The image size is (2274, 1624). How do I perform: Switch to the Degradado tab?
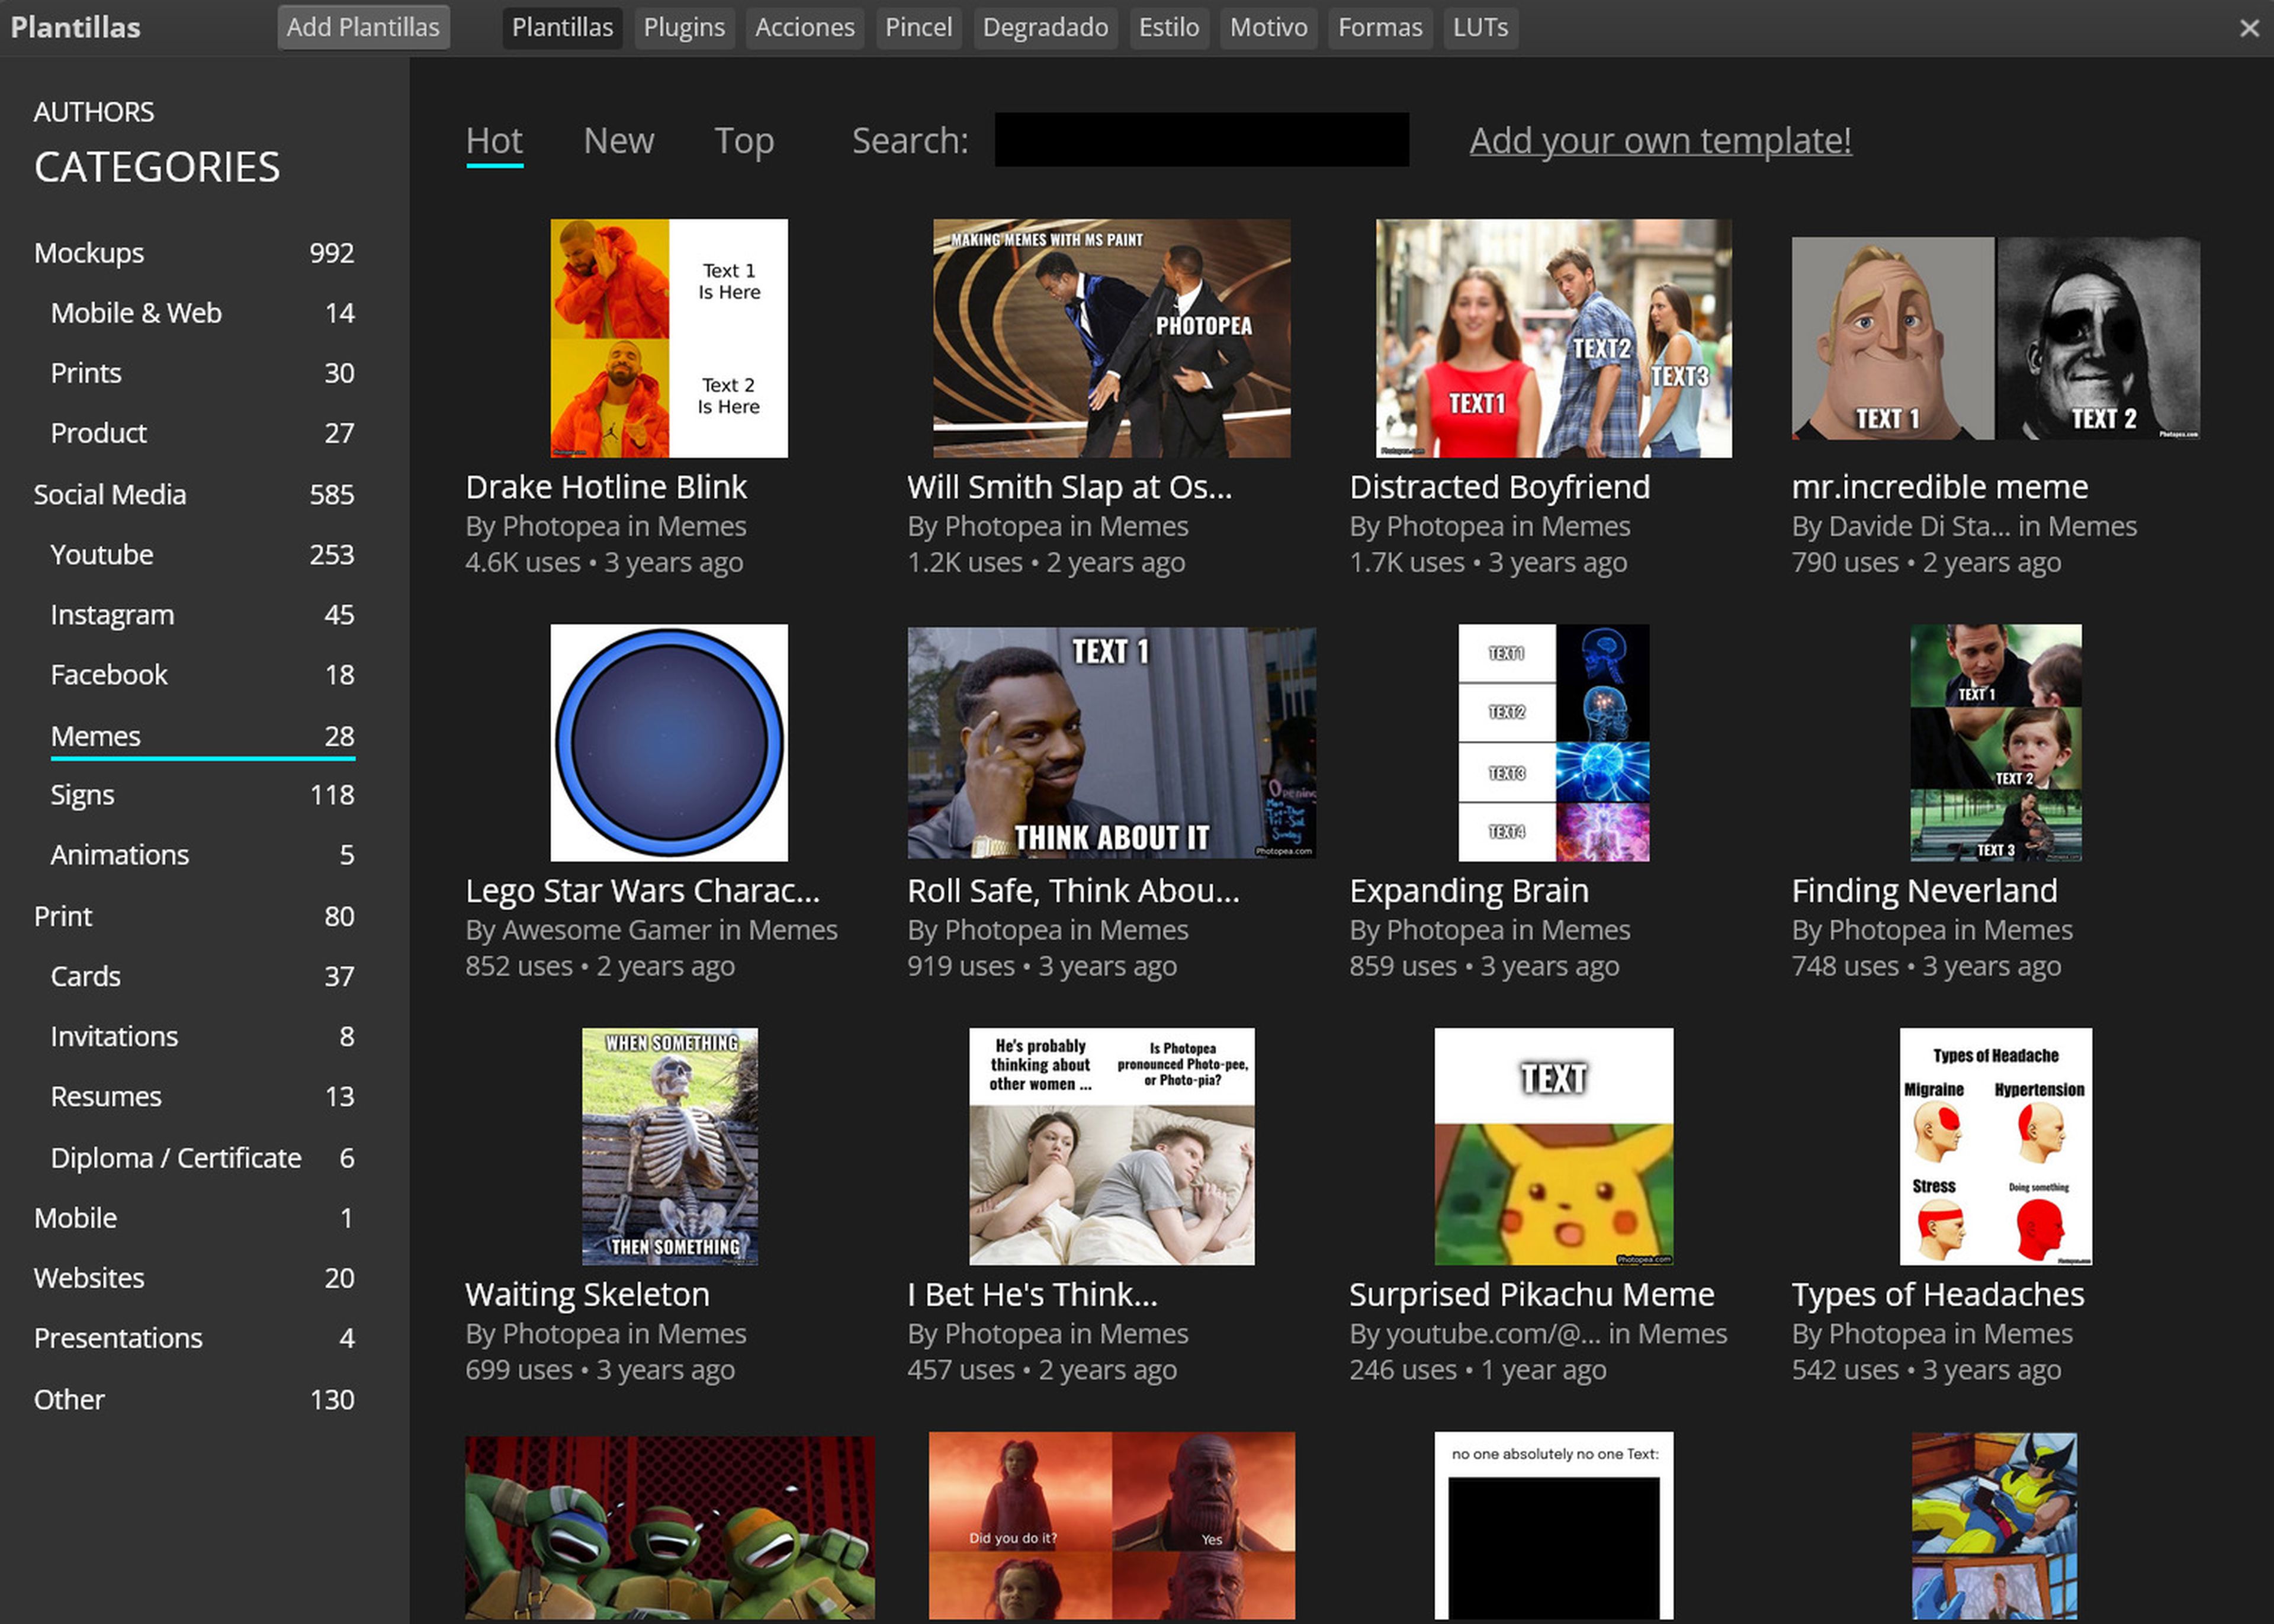[x=1045, y=27]
